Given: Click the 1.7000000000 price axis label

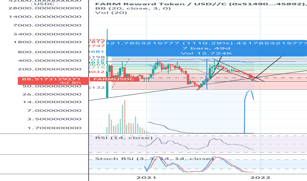Looking at the screenshot, I should pos(54,128).
